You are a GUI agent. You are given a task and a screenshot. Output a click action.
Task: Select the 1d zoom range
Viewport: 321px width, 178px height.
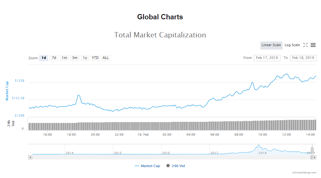(44, 58)
